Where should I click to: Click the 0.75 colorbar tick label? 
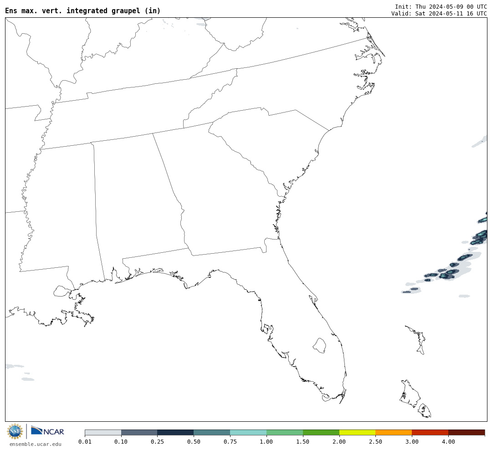pyautogui.click(x=231, y=441)
